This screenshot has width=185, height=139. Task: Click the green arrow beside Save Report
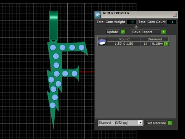click(x=164, y=32)
